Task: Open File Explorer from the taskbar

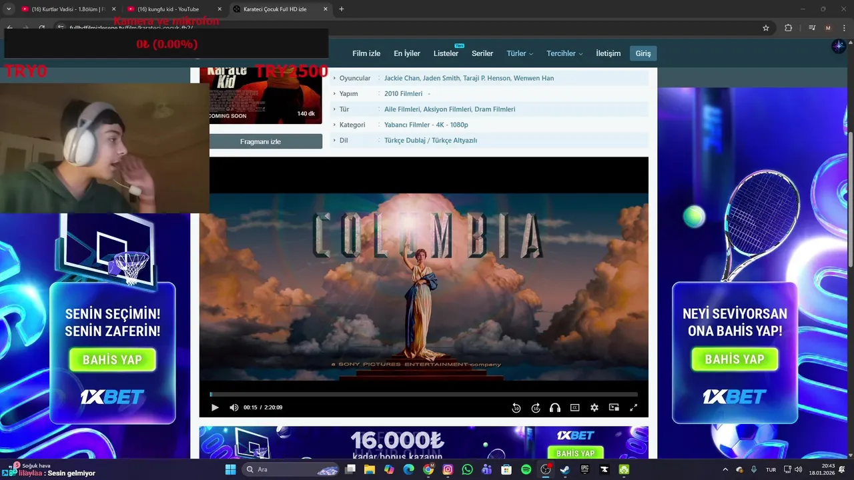Action: pos(370,470)
